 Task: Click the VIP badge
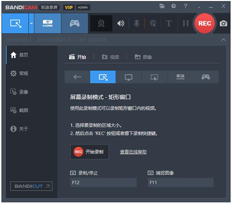click(69, 7)
